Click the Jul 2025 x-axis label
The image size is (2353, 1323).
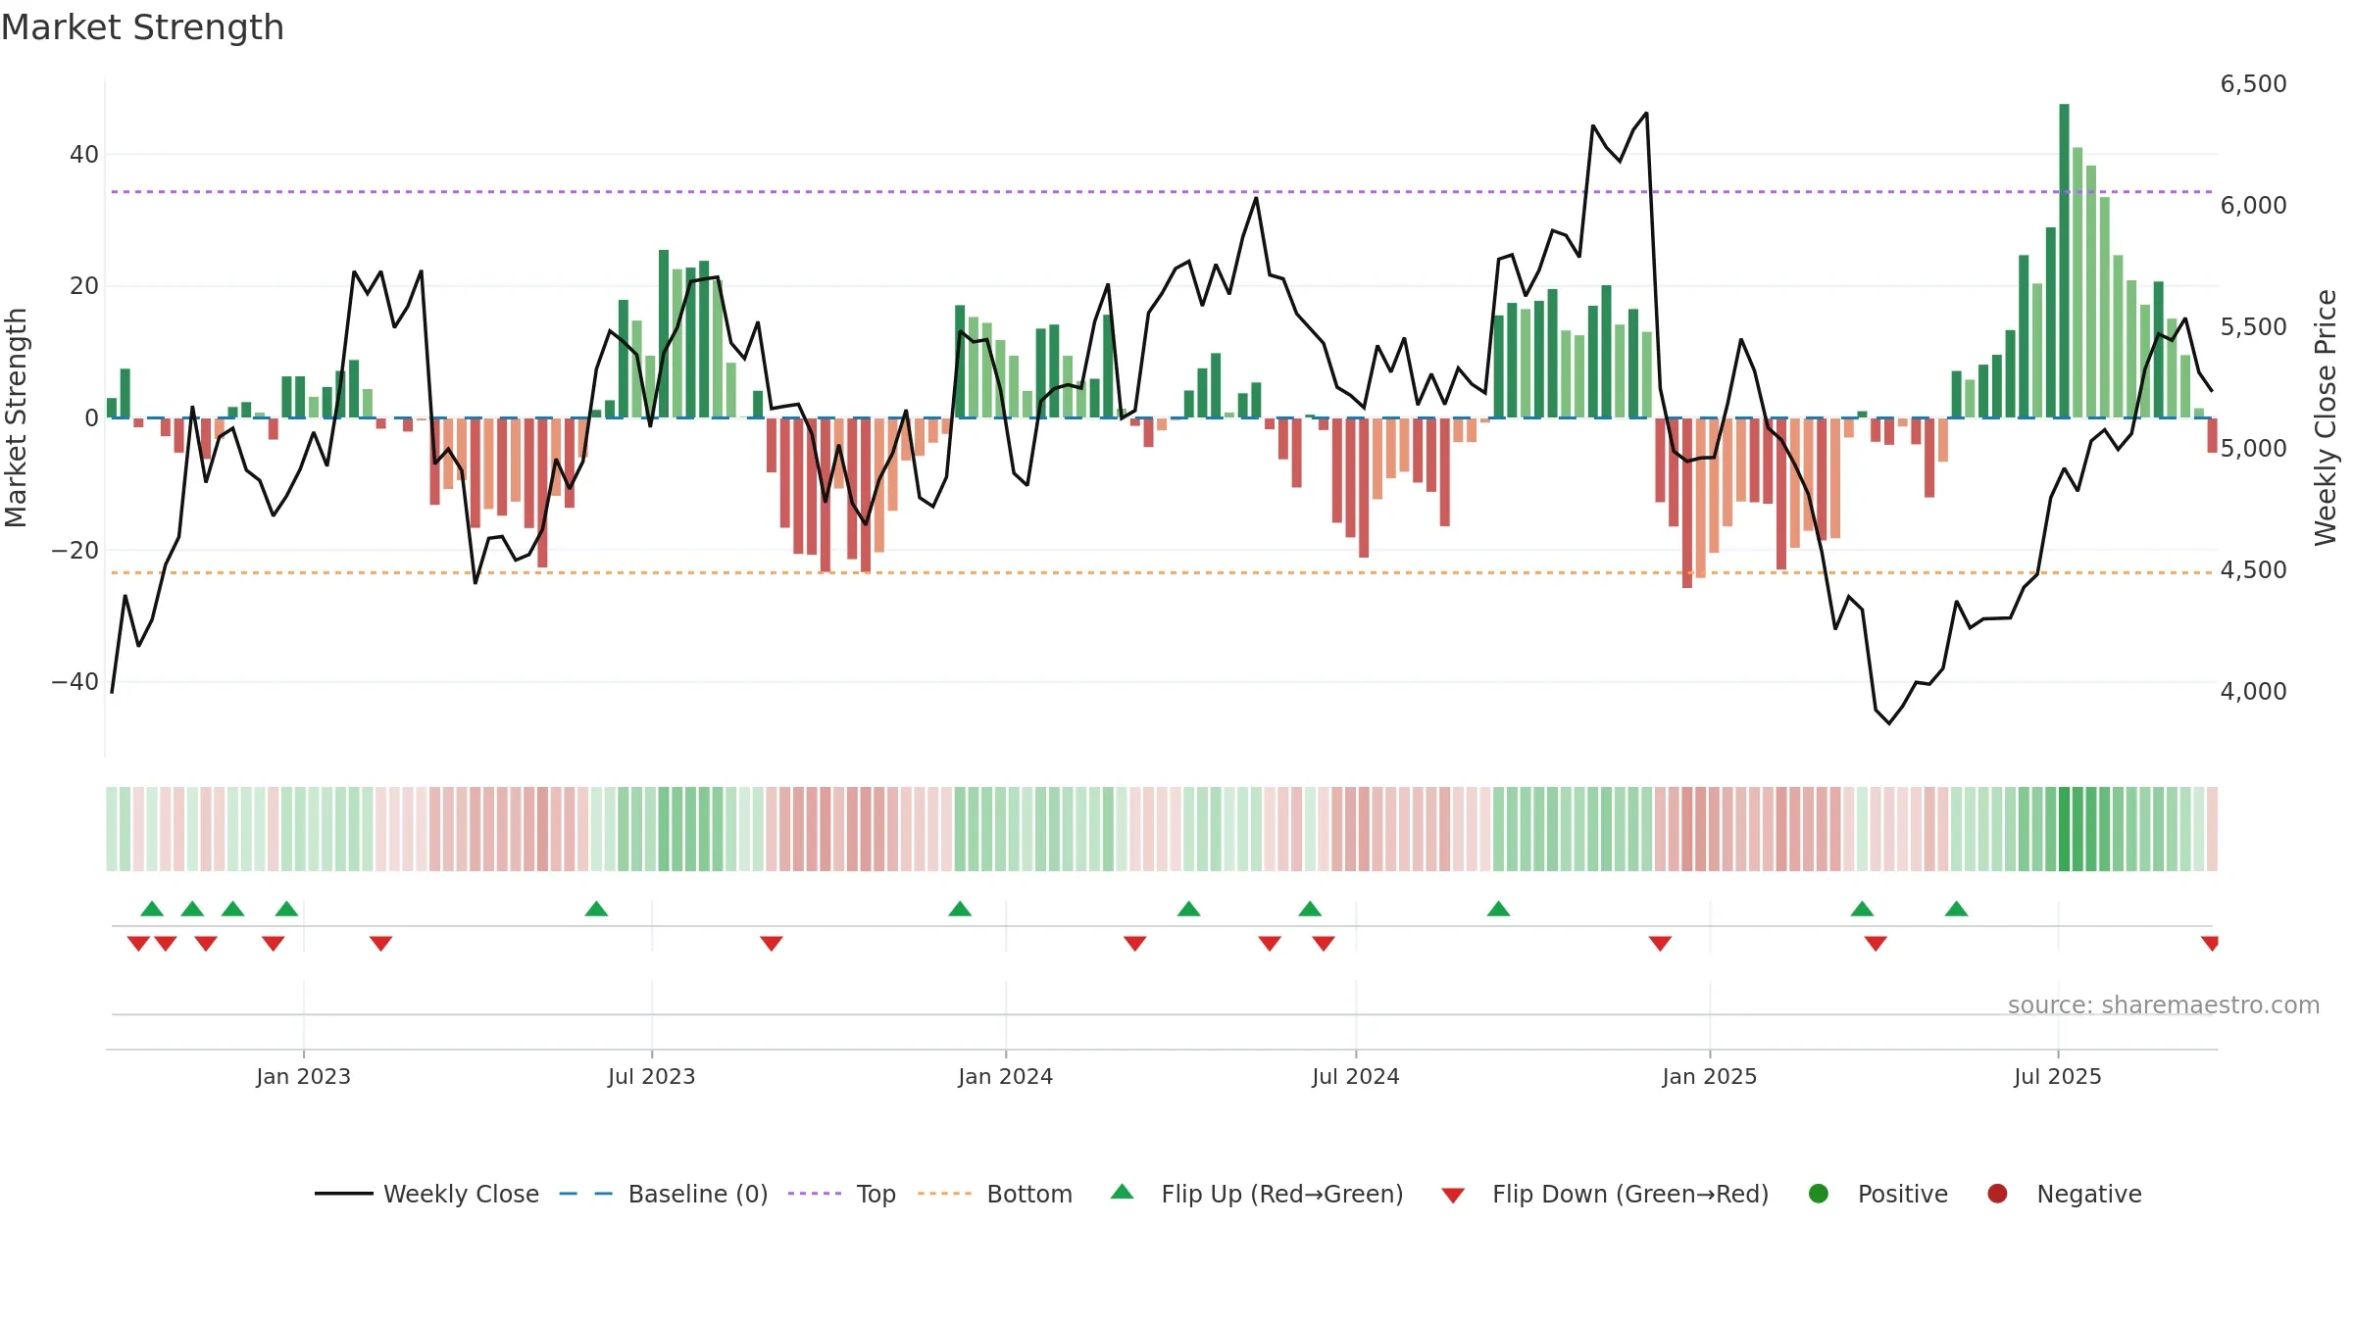(x=2058, y=1077)
